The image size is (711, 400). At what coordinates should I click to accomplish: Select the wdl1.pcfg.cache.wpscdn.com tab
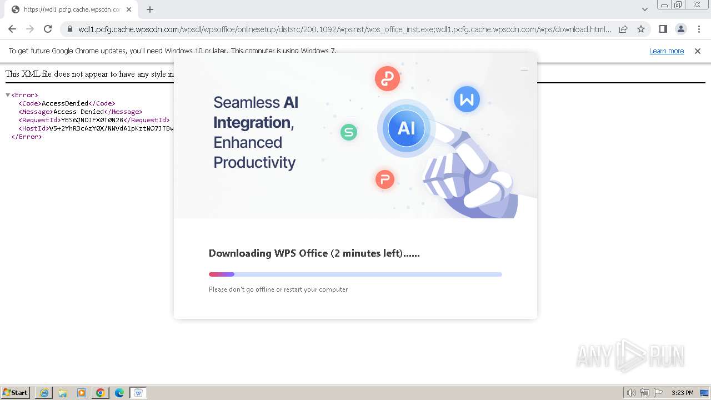72,9
